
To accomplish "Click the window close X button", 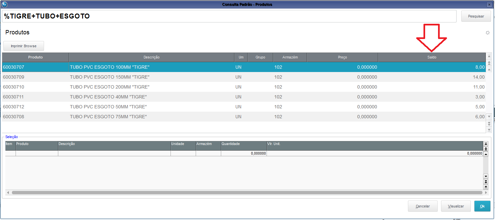I will (x=489, y=5).
